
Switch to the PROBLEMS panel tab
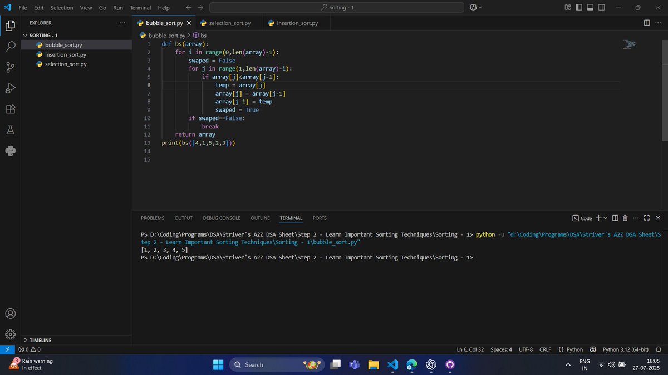(153, 218)
